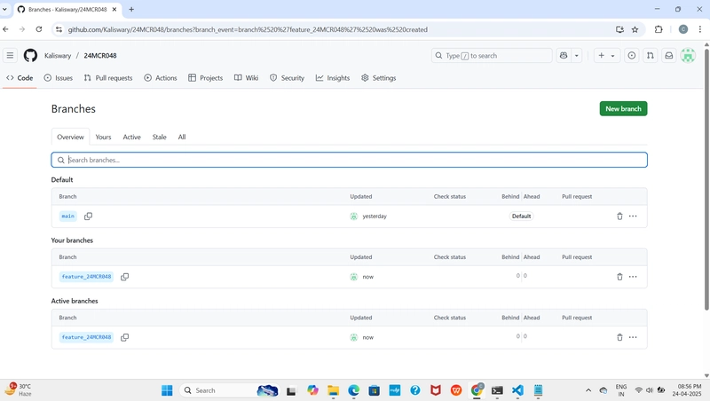This screenshot has width=710, height=401.
Task: Copy feature_24MCR048 name under Active branches
Action: tap(124, 337)
